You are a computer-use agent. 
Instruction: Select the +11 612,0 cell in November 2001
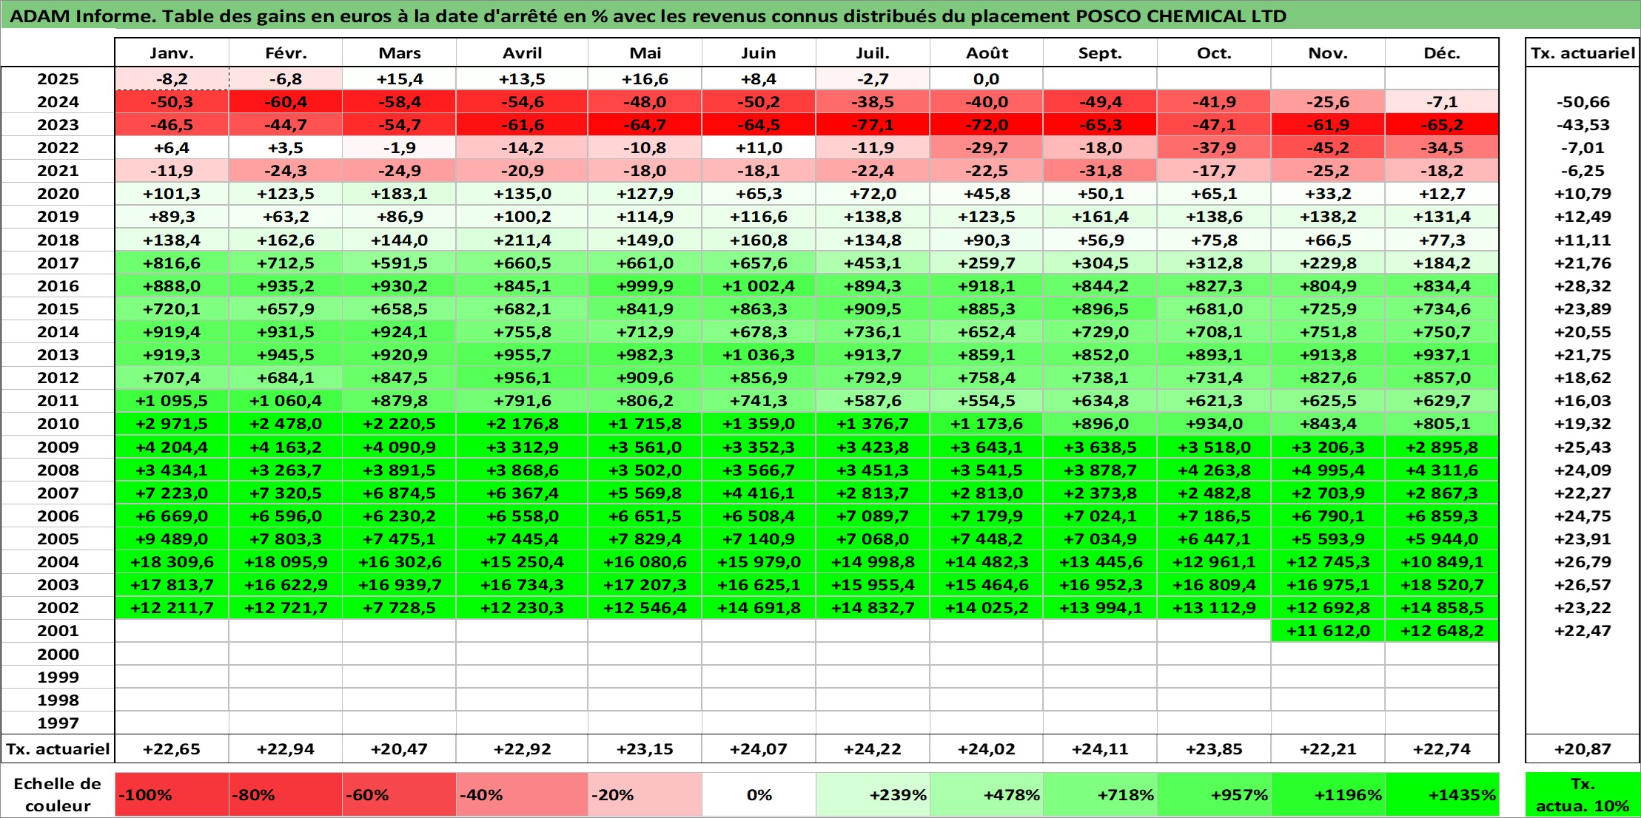point(1328,631)
